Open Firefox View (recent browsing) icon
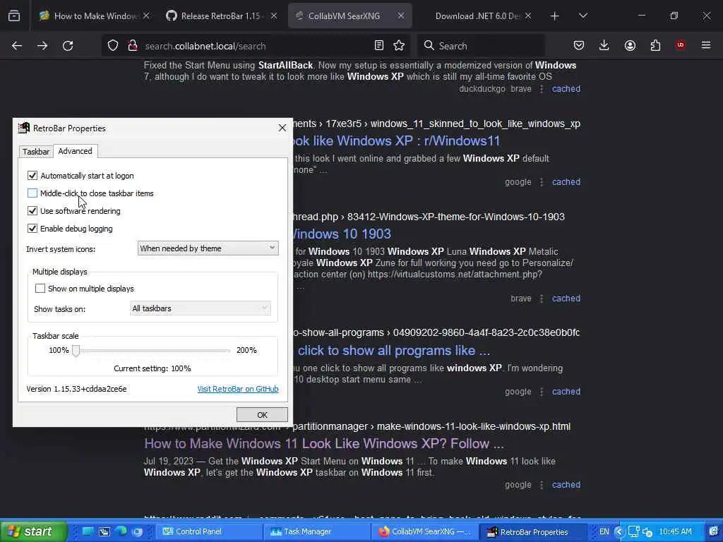The height and width of the screenshot is (542, 723). coord(14,16)
